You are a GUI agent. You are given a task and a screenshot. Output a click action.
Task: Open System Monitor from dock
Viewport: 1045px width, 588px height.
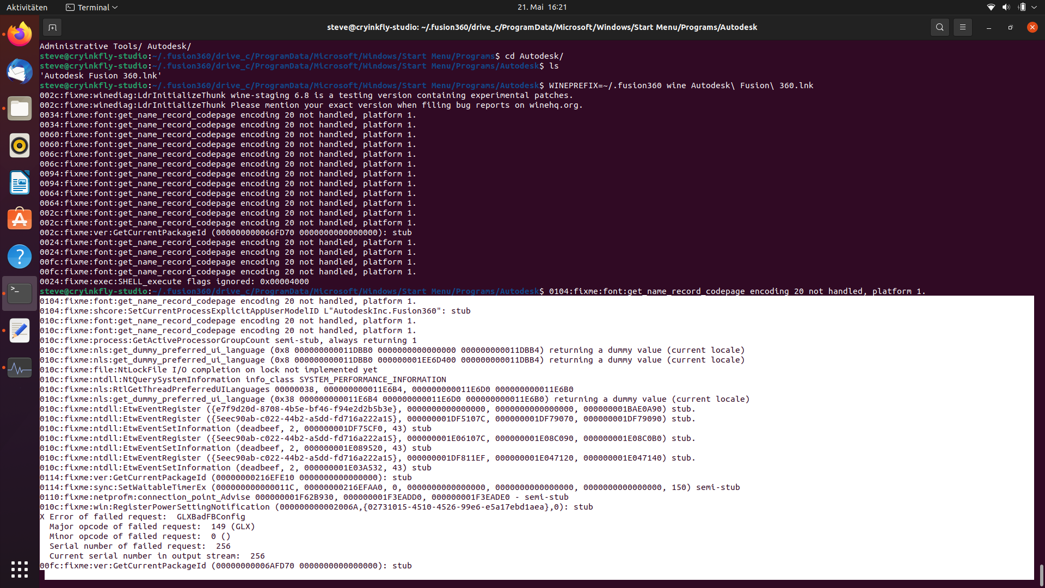point(20,367)
